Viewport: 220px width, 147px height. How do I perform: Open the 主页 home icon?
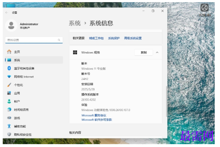click(x=9, y=52)
